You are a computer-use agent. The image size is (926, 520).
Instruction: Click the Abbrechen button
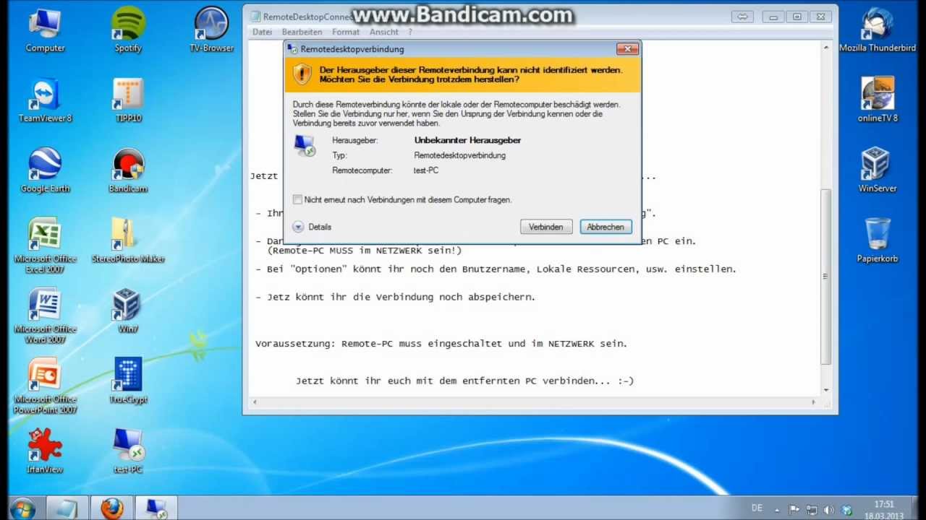[606, 227]
